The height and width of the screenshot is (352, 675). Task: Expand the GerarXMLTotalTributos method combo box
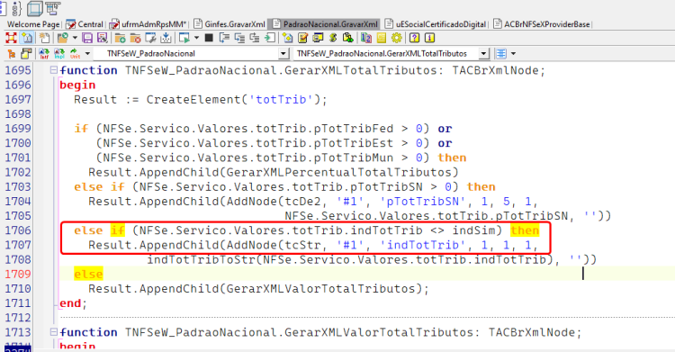[x=484, y=53]
